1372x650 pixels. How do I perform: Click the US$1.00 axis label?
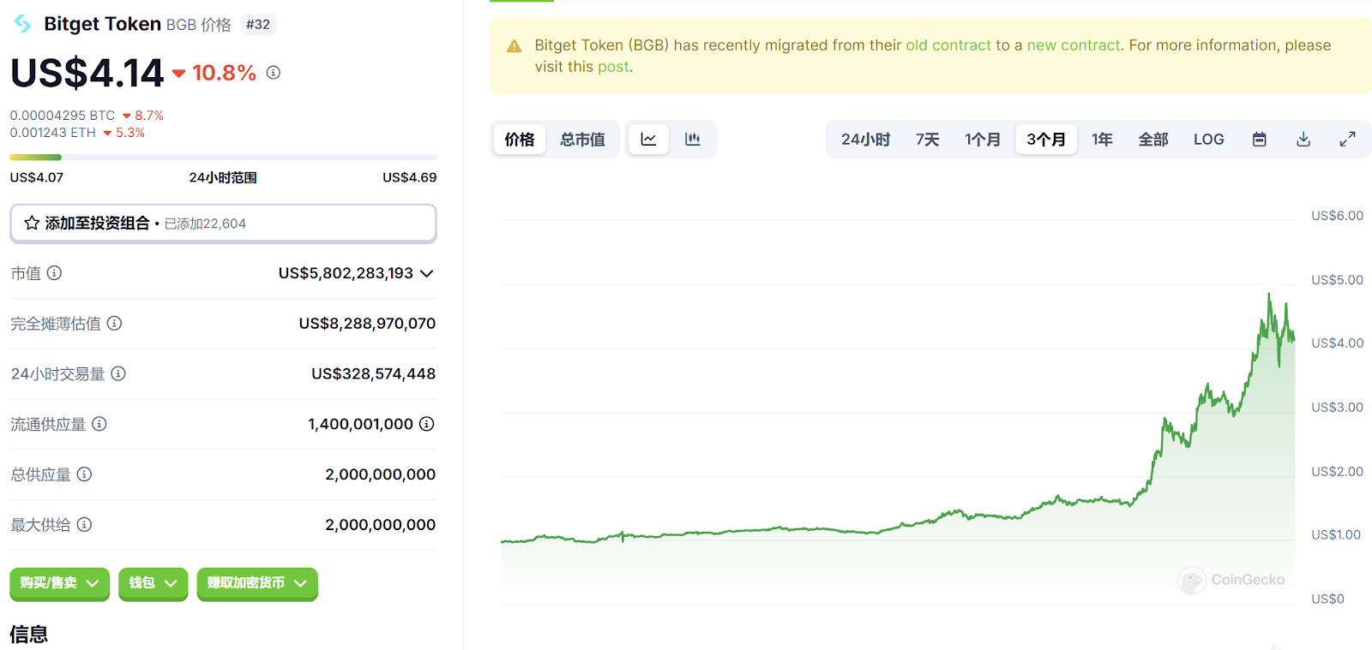click(1336, 535)
